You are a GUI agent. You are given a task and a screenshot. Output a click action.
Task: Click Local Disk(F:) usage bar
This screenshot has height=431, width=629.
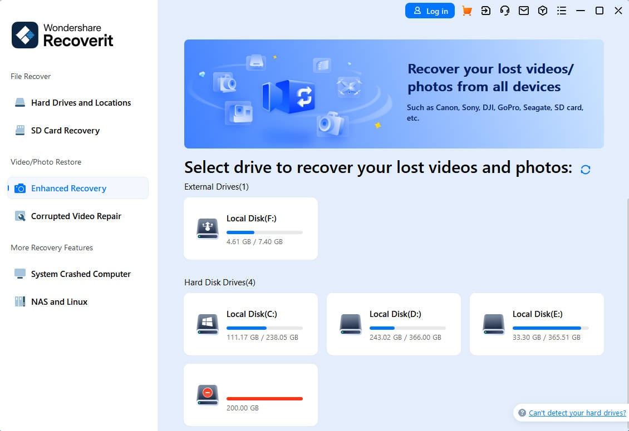[x=264, y=232]
